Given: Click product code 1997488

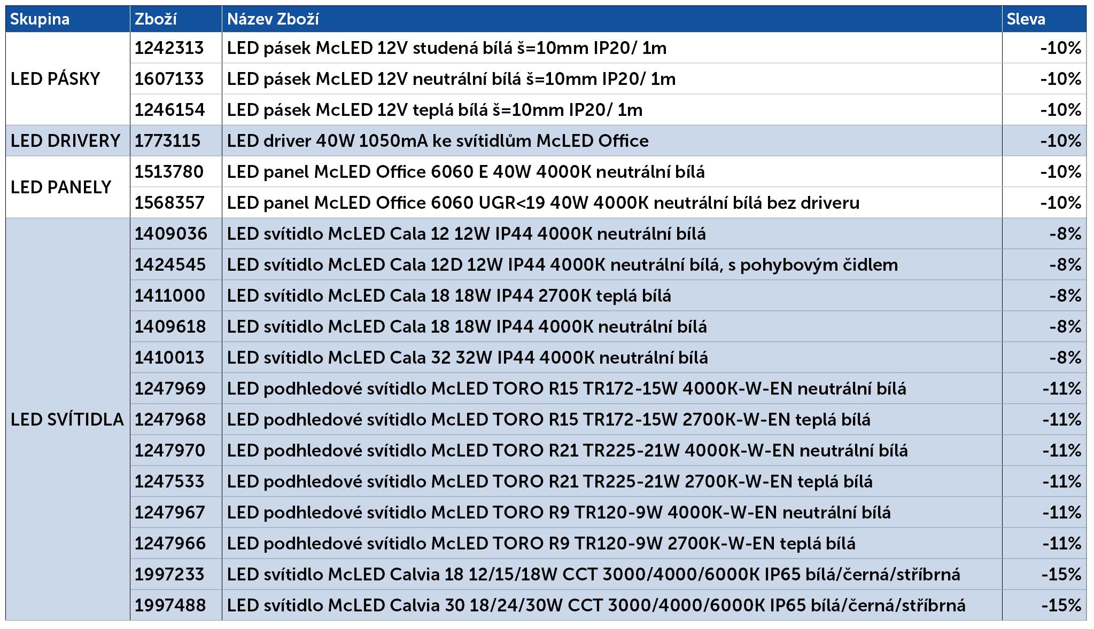Looking at the screenshot, I should click(x=170, y=606).
